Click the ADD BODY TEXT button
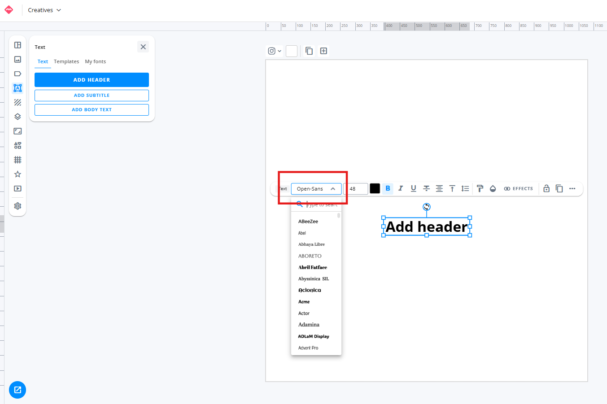The height and width of the screenshot is (404, 607). point(92,110)
